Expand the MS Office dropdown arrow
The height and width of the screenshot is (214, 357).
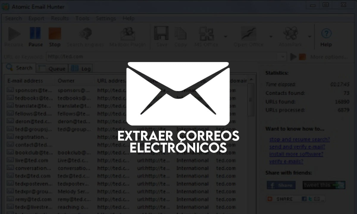pyautogui.click(x=226, y=37)
